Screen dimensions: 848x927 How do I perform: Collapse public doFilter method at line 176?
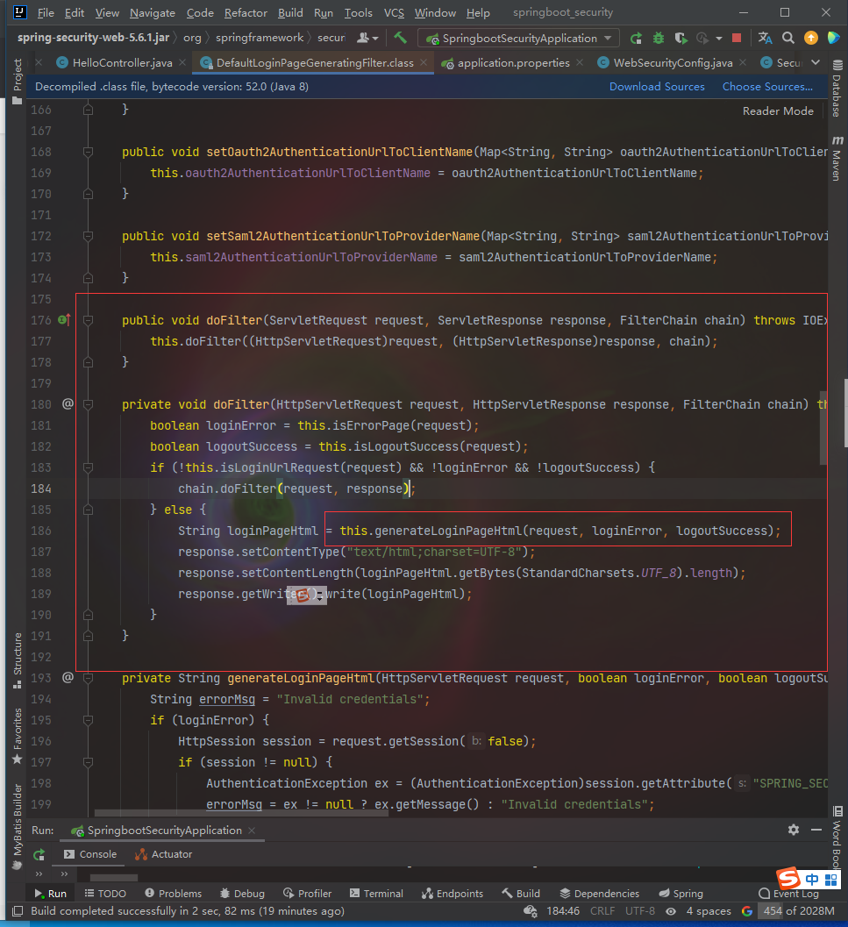[x=88, y=320]
